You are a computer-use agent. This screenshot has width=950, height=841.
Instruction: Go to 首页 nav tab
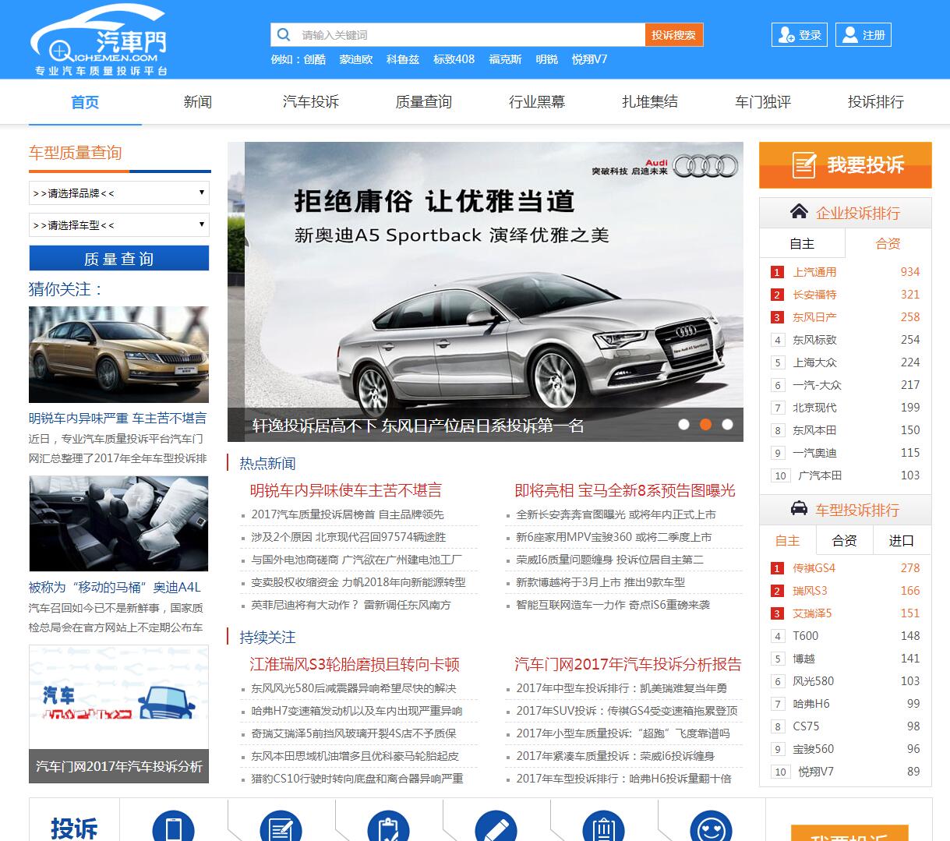click(85, 102)
